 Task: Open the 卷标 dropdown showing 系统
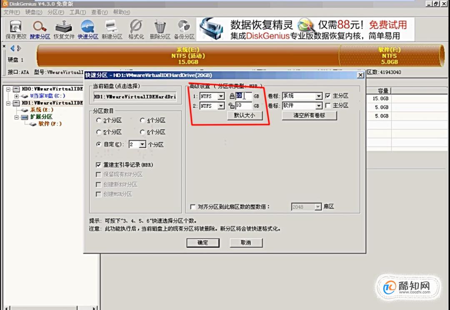click(x=319, y=96)
